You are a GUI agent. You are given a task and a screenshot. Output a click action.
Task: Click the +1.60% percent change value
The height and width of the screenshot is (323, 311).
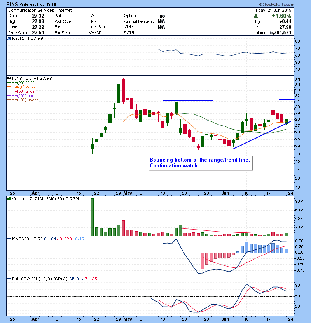[x=281, y=16]
